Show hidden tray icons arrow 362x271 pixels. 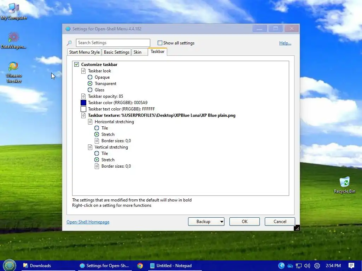[281, 266]
